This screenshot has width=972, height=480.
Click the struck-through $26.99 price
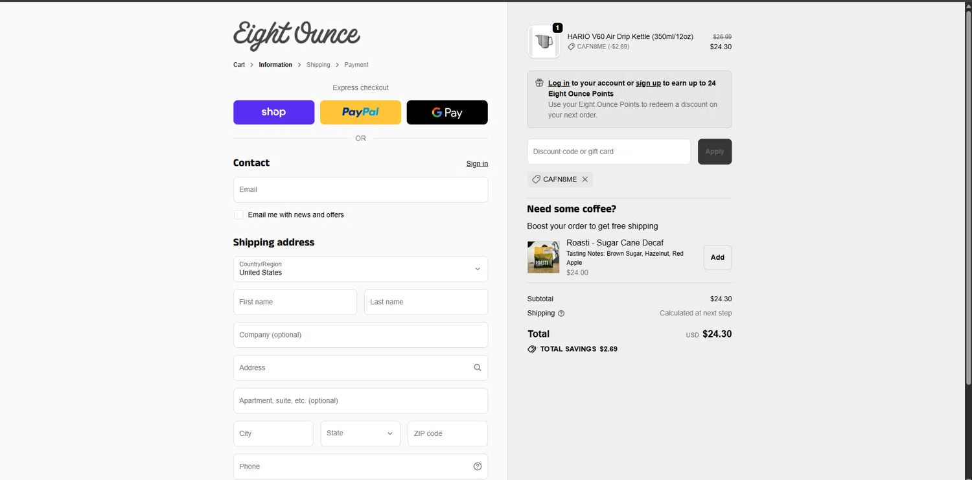[x=722, y=37]
